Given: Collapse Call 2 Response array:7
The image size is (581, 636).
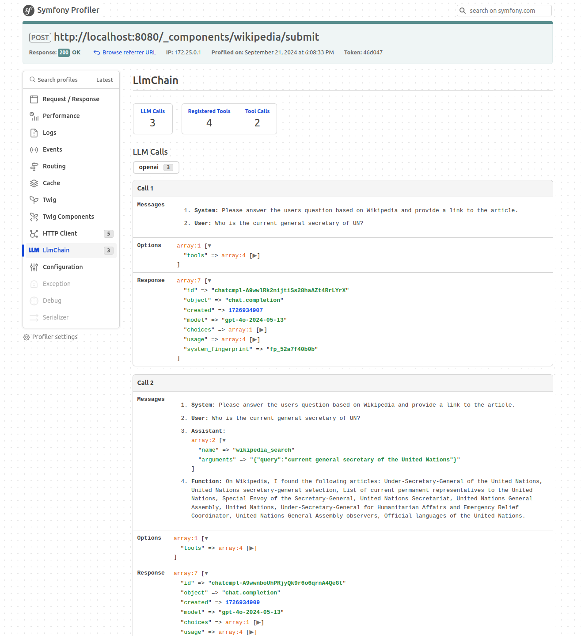Looking at the screenshot, I should click(206, 573).
